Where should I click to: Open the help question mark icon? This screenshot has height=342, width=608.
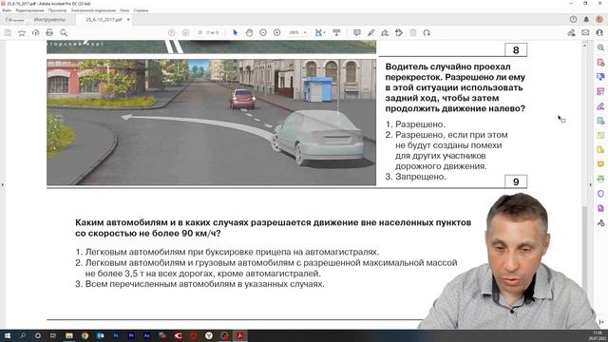pyautogui.click(x=573, y=19)
